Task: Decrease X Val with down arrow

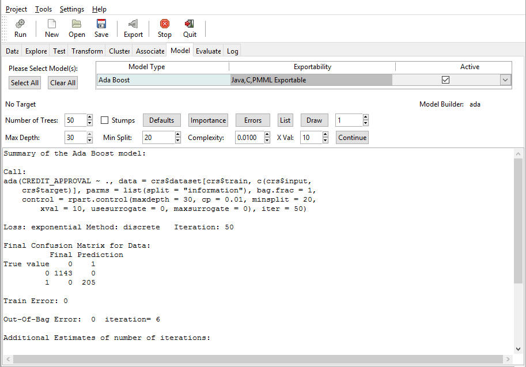Action: (x=325, y=141)
